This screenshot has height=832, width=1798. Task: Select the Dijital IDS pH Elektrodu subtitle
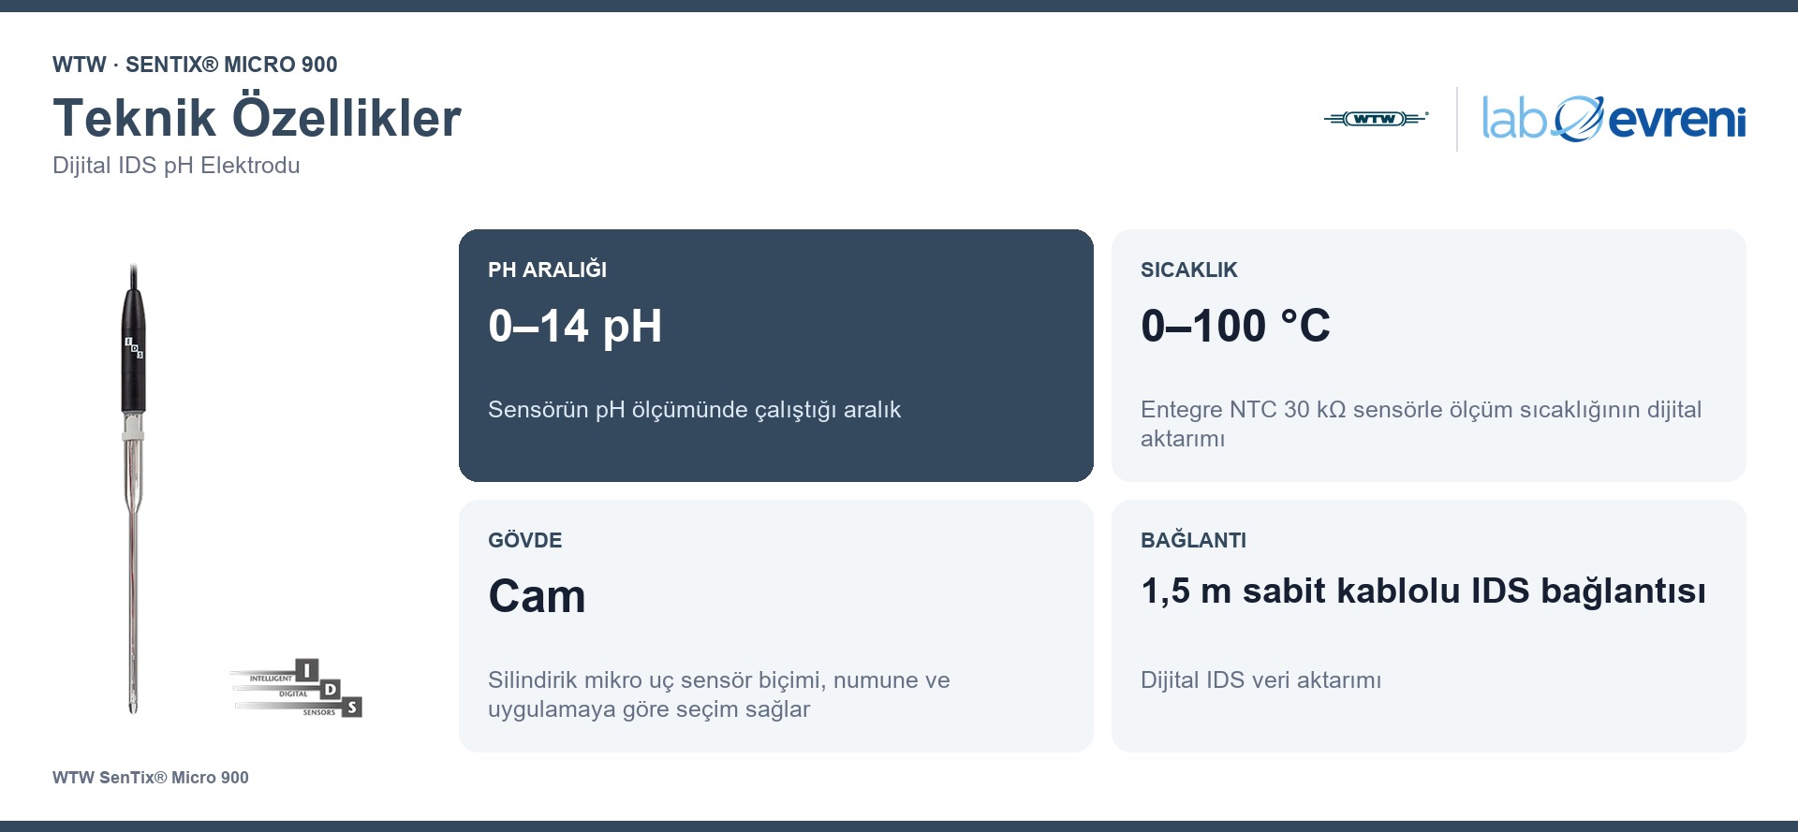[176, 166]
